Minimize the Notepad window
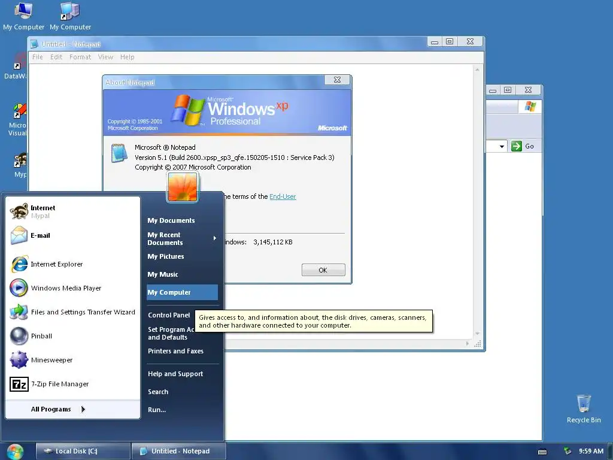 pyautogui.click(x=435, y=41)
